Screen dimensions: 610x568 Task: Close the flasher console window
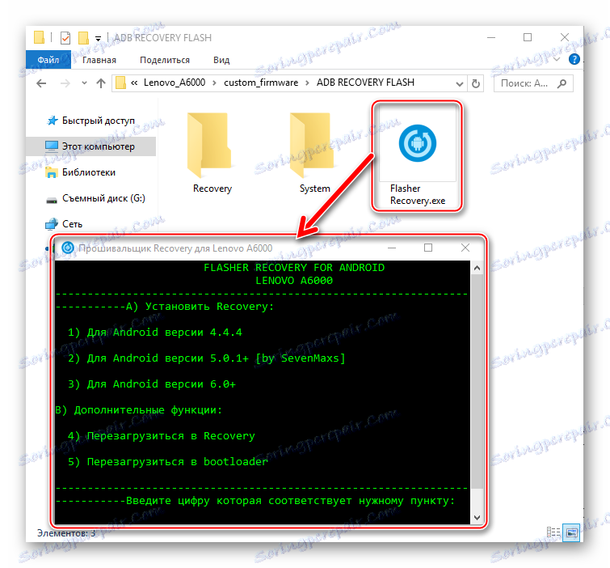tap(465, 248)
